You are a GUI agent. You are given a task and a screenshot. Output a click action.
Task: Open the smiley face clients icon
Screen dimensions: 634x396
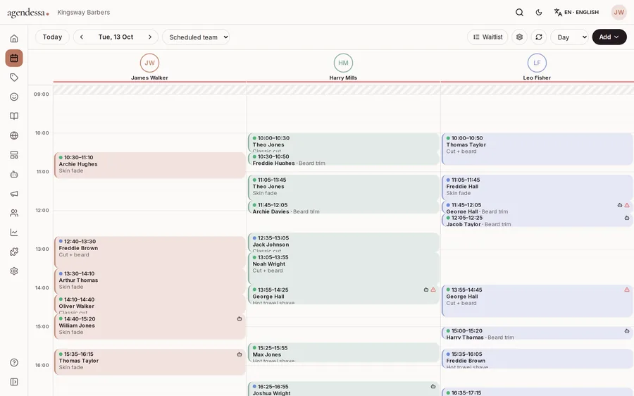coord(14,97)
